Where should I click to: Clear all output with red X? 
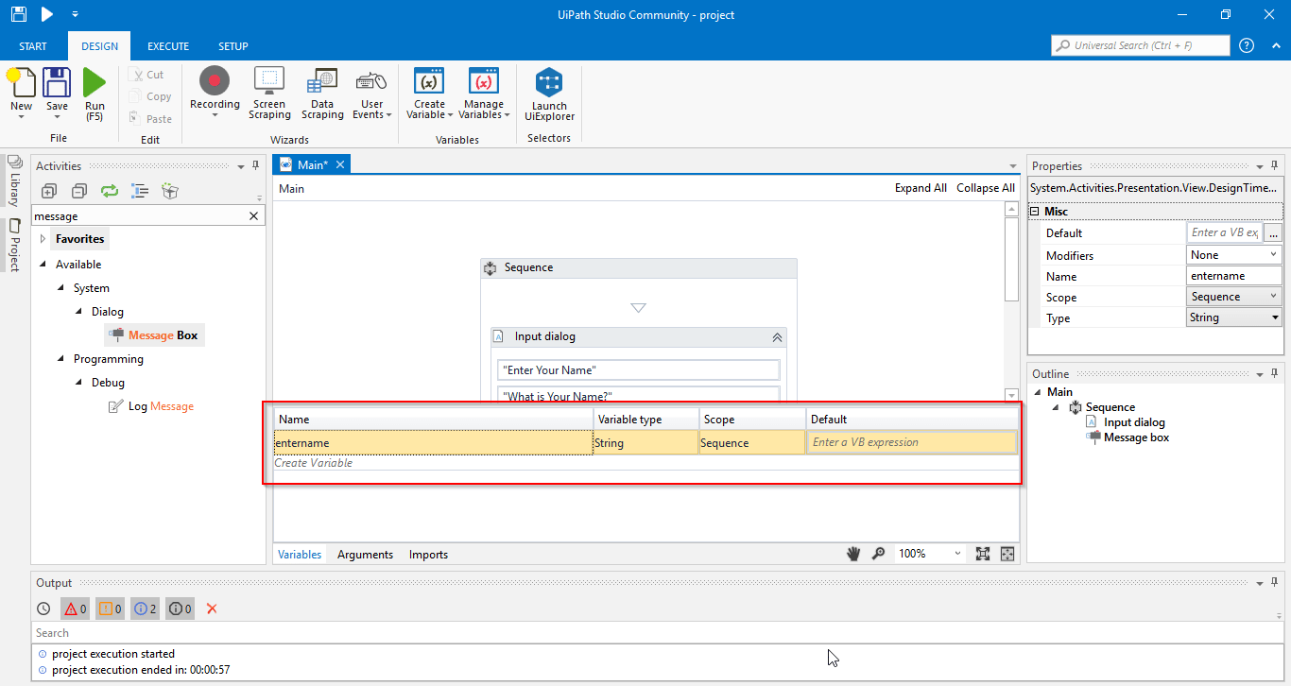point(212,609)
